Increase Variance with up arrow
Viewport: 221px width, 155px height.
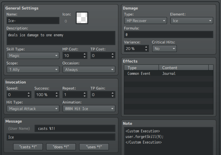click(x=146, y=47)
